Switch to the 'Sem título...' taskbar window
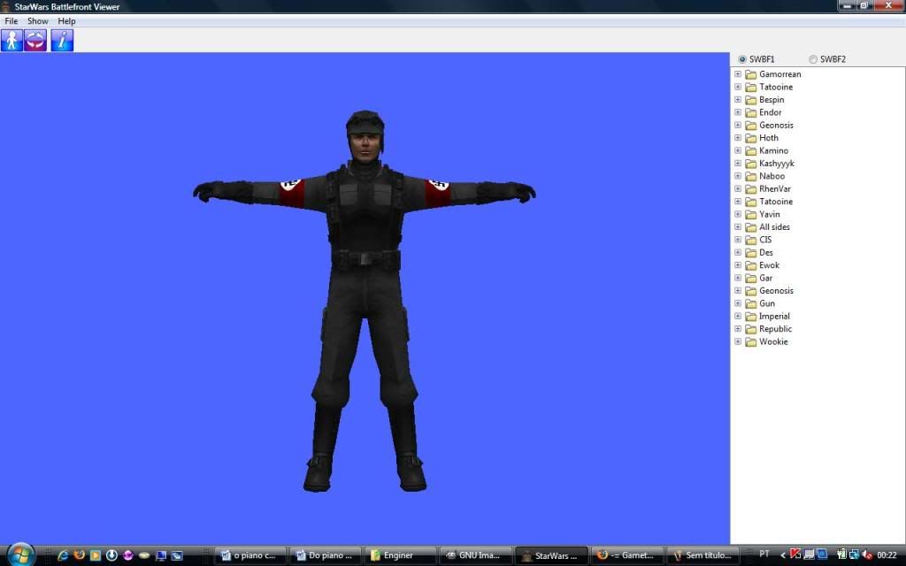The height and width of the screenshot is (566, 906). pos(702,555)
